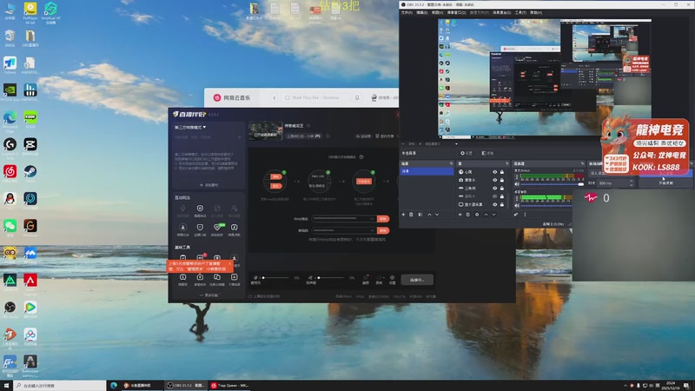Open Windows Start menu
This screenshot has width=695, height=391.
(x=6, y=386)
